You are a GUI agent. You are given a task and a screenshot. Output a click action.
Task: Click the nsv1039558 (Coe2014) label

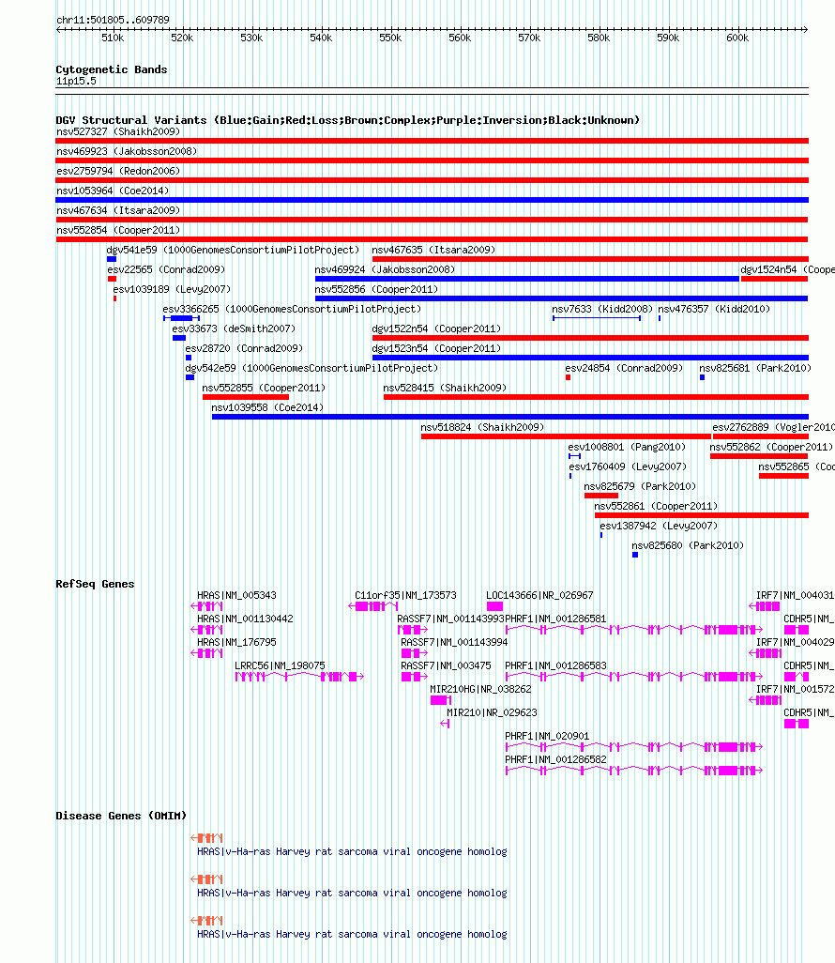[x=267, y=407]
